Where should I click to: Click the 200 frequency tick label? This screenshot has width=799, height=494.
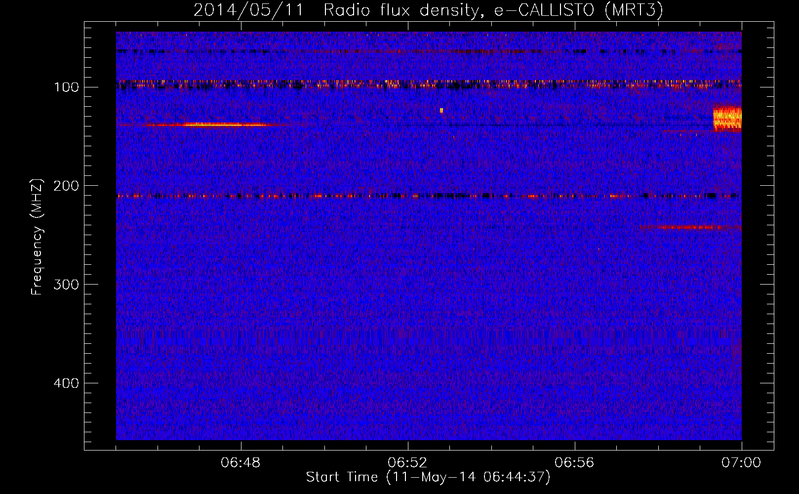[x=66, y=186]
